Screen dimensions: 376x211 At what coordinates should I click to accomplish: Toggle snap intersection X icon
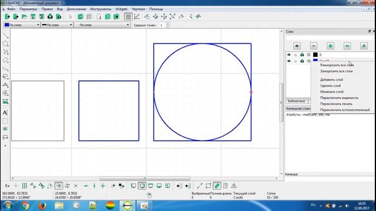coord(76,186)
